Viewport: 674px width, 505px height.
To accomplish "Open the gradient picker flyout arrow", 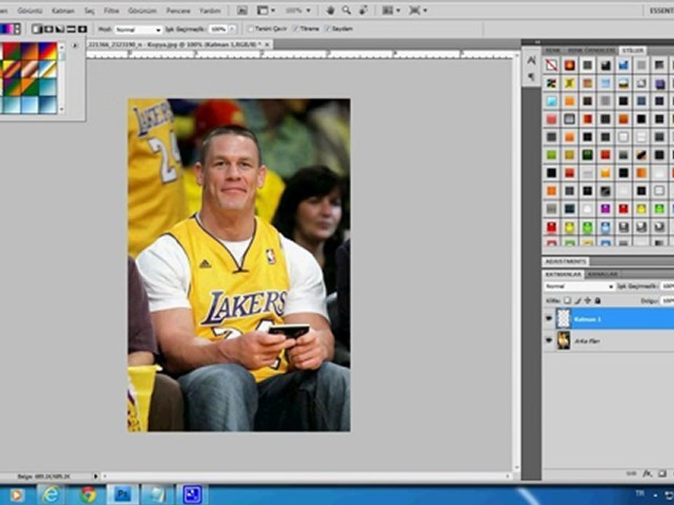I will pos(75,46).
